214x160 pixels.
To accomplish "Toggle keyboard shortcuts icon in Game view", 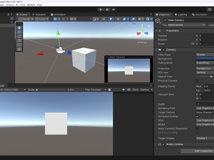I will [129, 90].
